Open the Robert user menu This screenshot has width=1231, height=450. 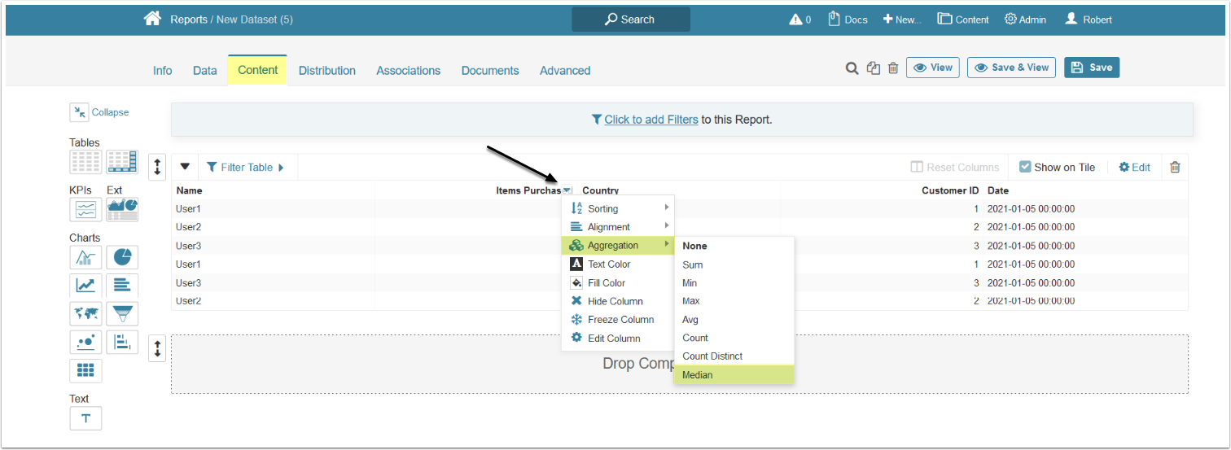(1089, 20)
